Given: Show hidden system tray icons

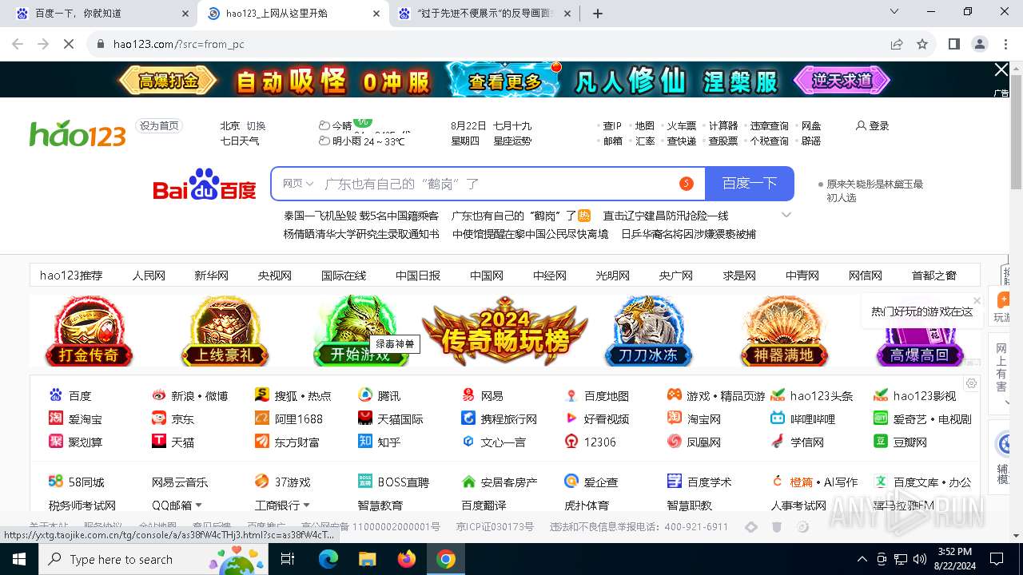Looking at the screenshot, I should point(862,559).
